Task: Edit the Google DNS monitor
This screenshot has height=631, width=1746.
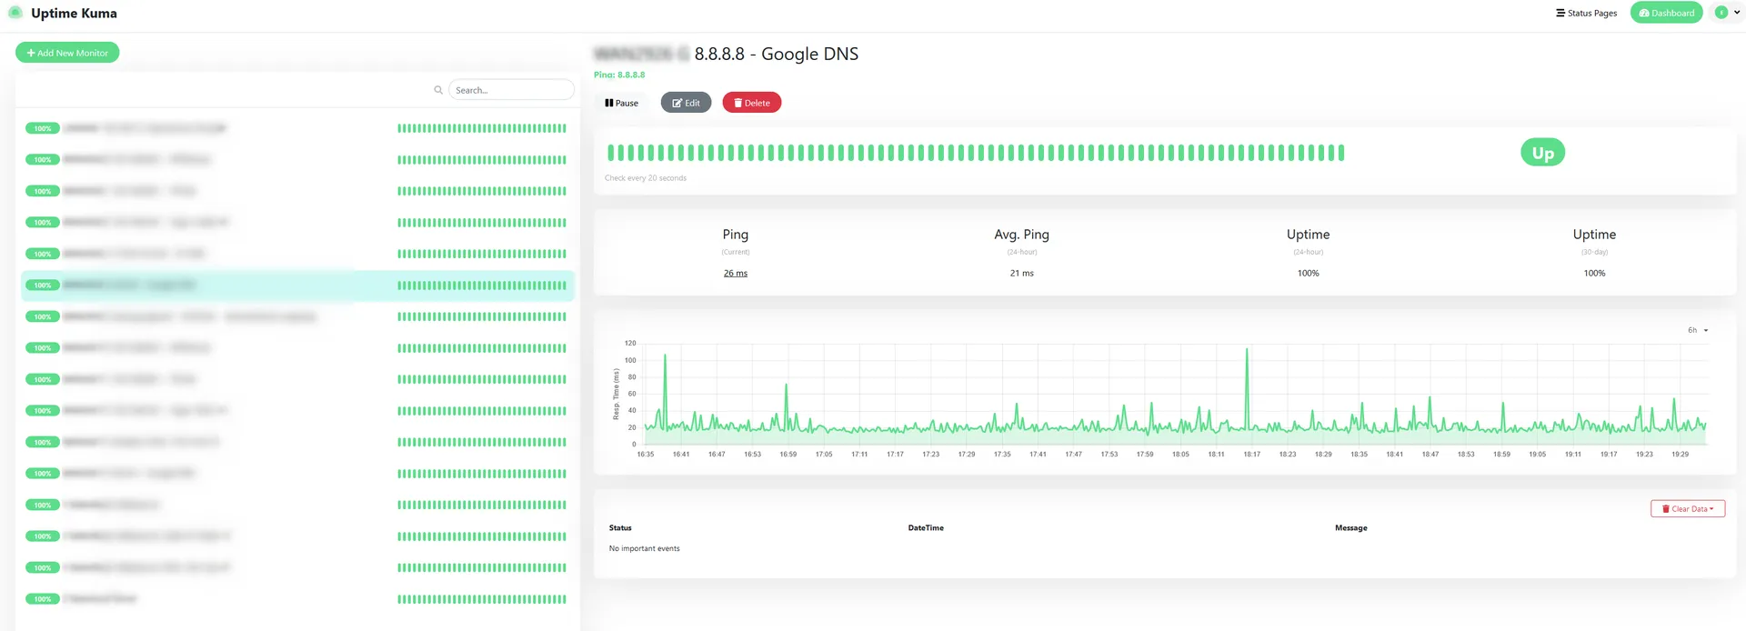Action: click(687, 103)
